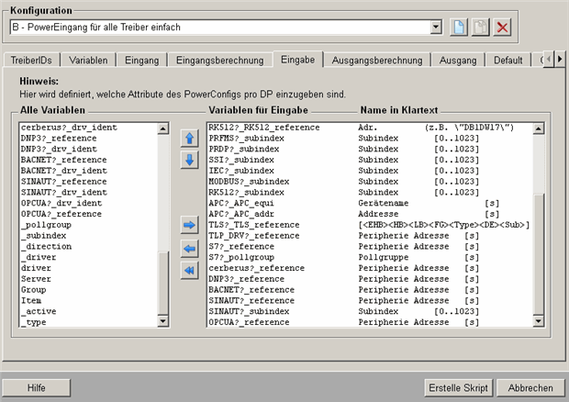Add variable using the right arrow button
Image resolution: width=569 pixels, height=402 pixels.
190,225
